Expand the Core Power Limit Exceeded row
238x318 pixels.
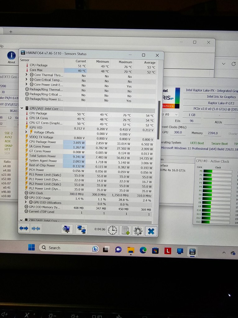tap(27, 84)
